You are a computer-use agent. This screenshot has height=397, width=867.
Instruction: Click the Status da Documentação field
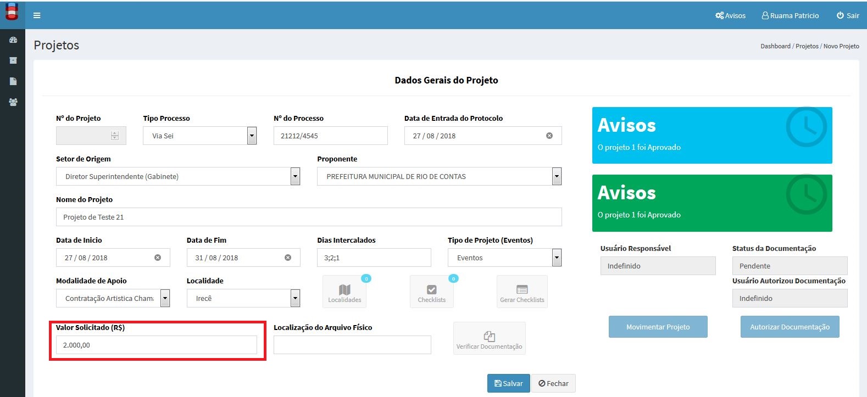790,266
